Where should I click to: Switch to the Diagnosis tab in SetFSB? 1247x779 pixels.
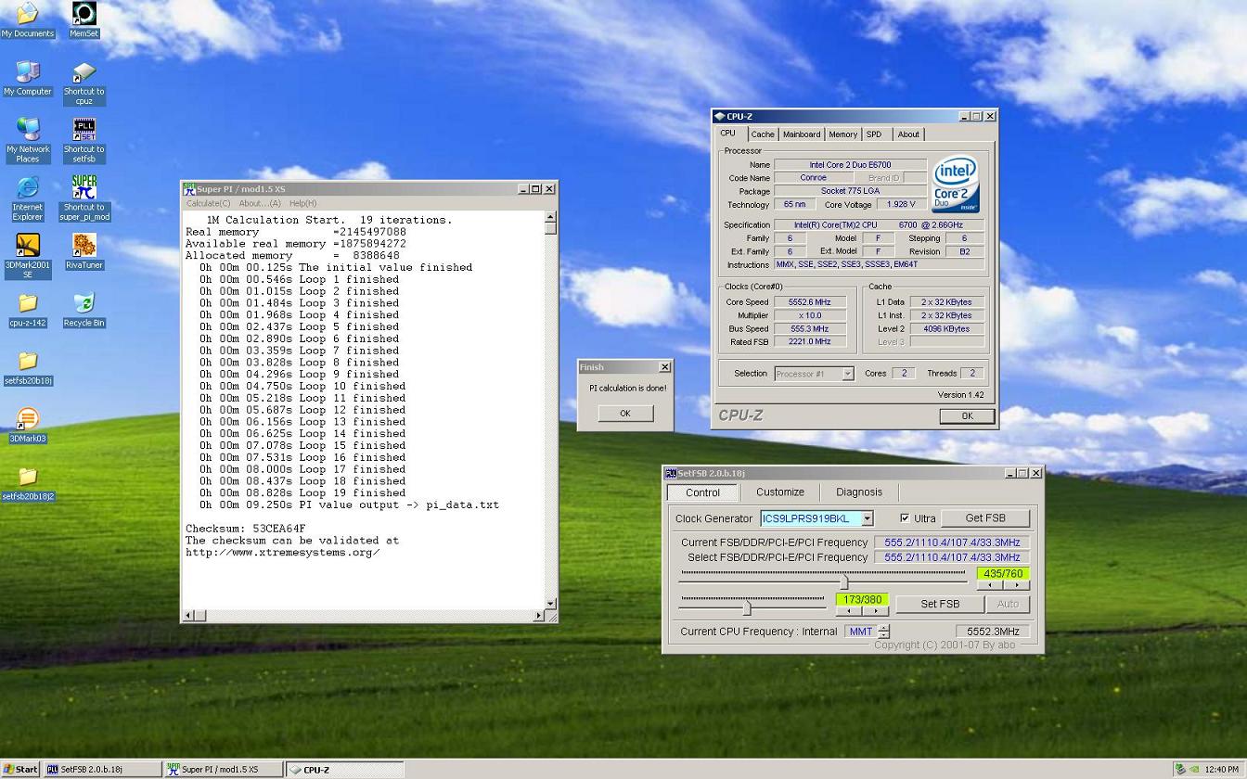pyautogui.click(x=858, y=492)
